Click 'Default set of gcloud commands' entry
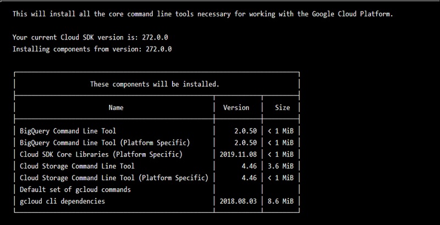440x225 pixels. (75, 189)
